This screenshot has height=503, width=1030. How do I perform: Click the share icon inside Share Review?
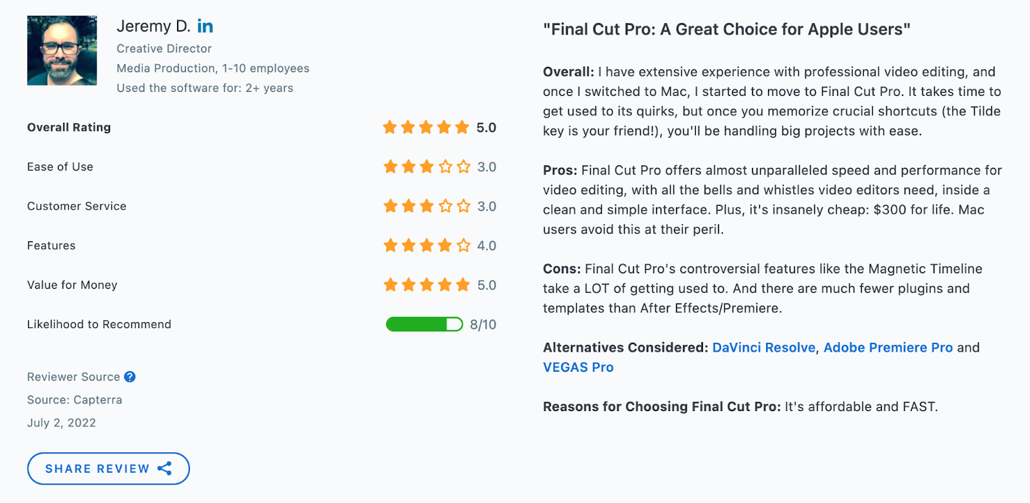[165, 468]
